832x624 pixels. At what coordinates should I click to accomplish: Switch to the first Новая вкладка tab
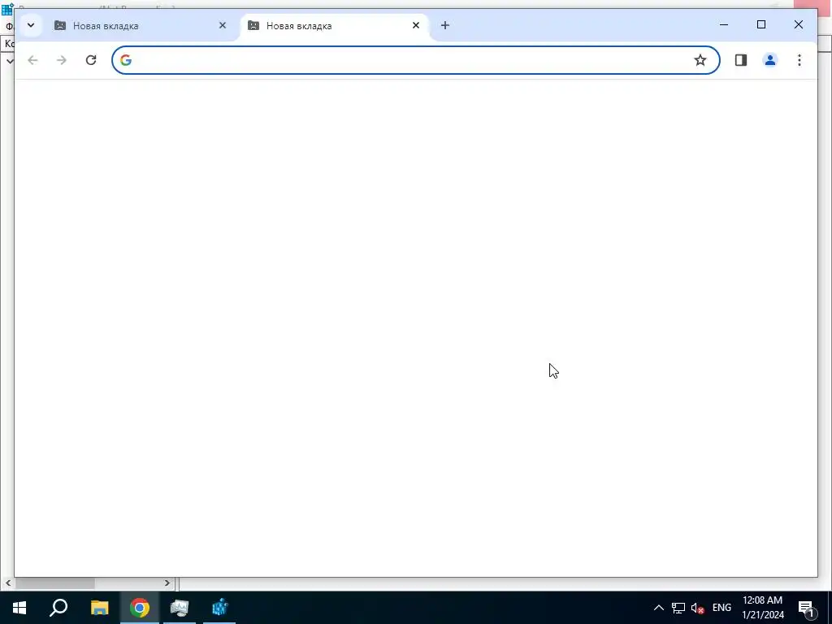coord(141,25)
